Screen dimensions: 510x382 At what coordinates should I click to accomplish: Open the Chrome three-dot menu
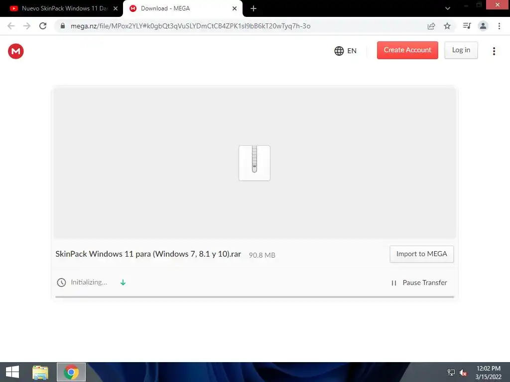click(x=499, y=26)
